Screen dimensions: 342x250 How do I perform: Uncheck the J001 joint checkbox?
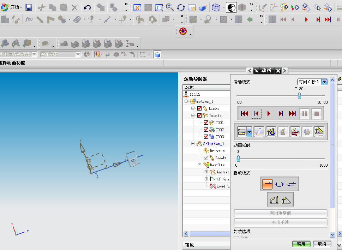pos(206,123)
